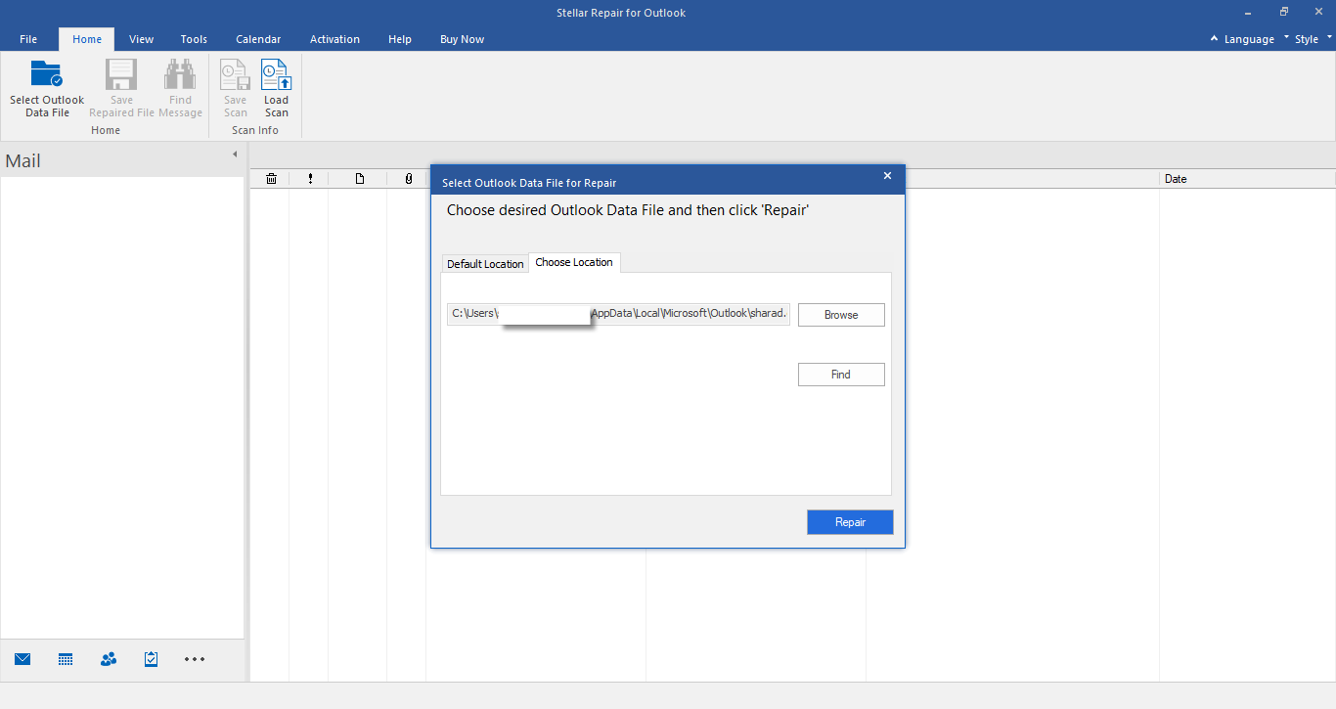Open the Tasks clipboard icon at bottom
This screenshot has width=1336, height=709.
[x=151, y=659]
